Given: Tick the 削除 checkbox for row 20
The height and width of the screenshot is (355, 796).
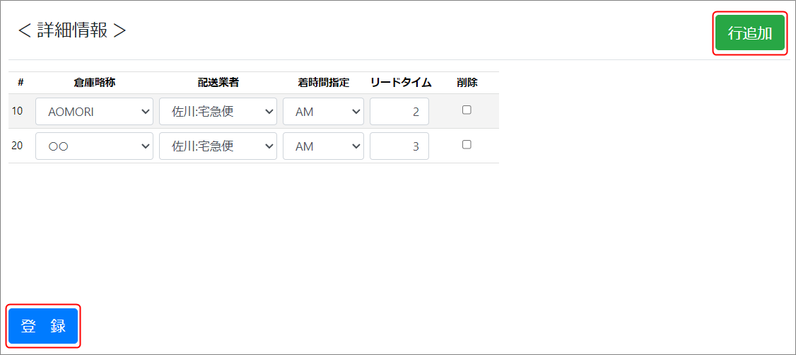Looking at the screenshot, I should tap(467, 144).
